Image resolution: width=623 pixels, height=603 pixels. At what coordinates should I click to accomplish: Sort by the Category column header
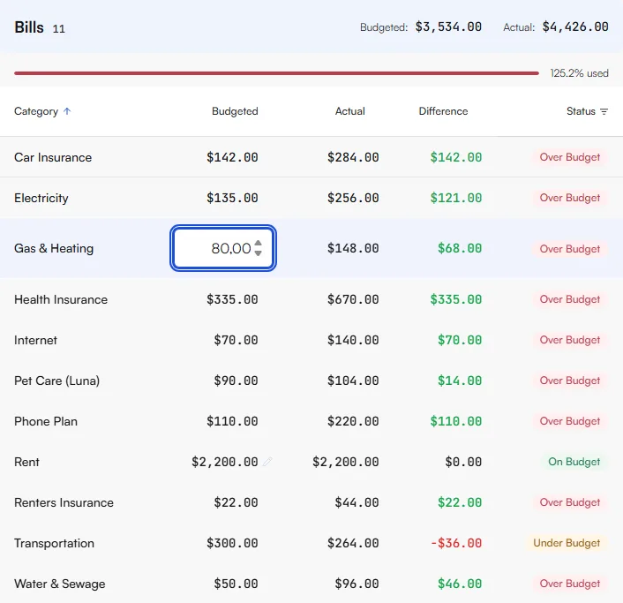[36, 111]
